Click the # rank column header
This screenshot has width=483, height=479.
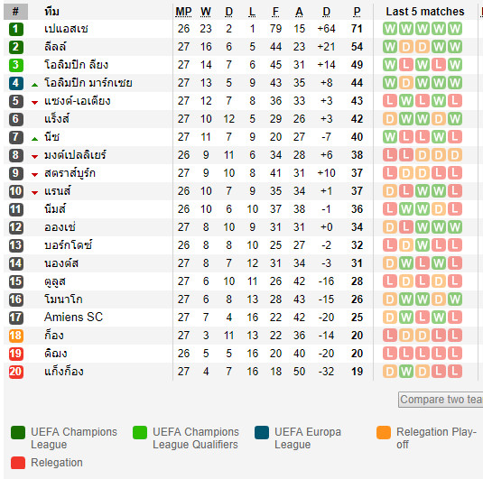pos(15,12)
